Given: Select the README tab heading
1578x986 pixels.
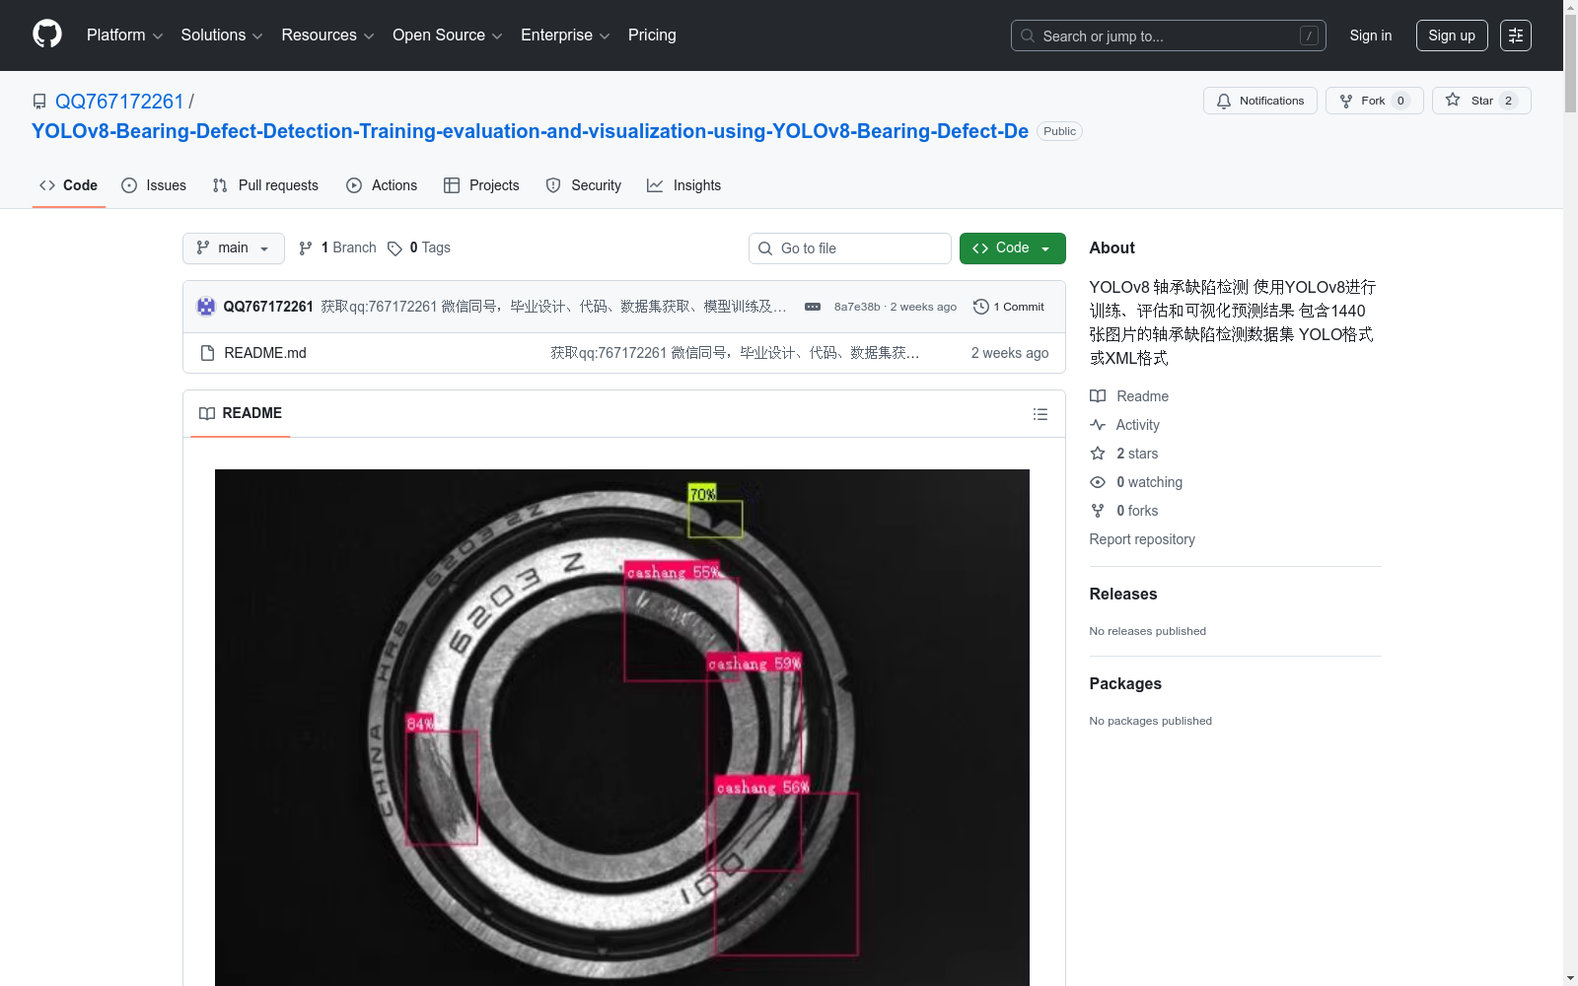Looking at the screenshot, I should [241, 413].
